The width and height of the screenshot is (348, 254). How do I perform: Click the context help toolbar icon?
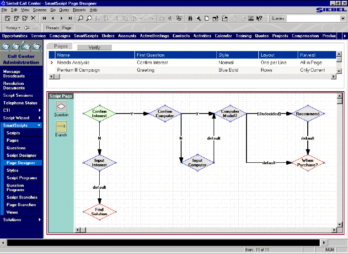click(259, 19)
